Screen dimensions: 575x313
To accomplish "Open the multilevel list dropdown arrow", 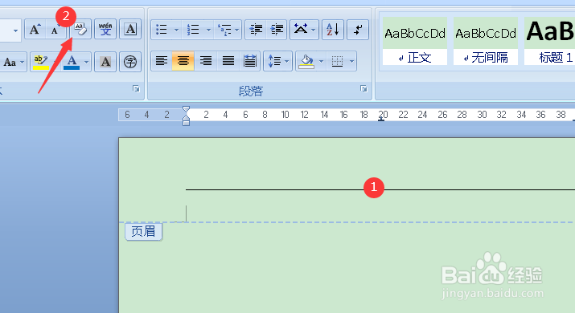I will click(x=237, y=30).
